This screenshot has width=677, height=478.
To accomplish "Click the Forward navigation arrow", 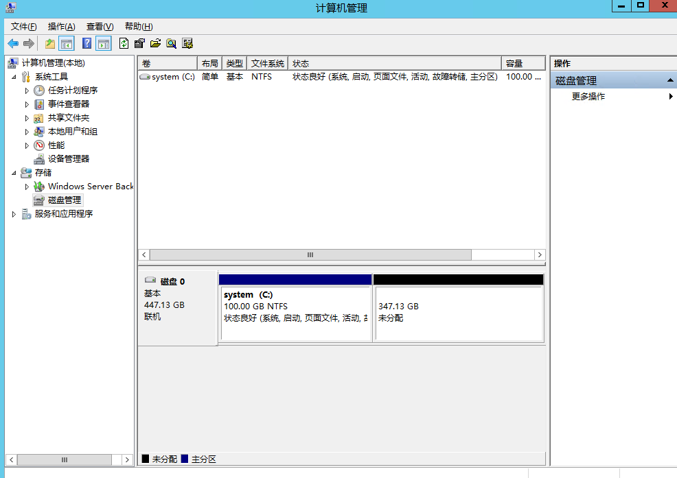I will pyautogui.click(x=27, y=43).
